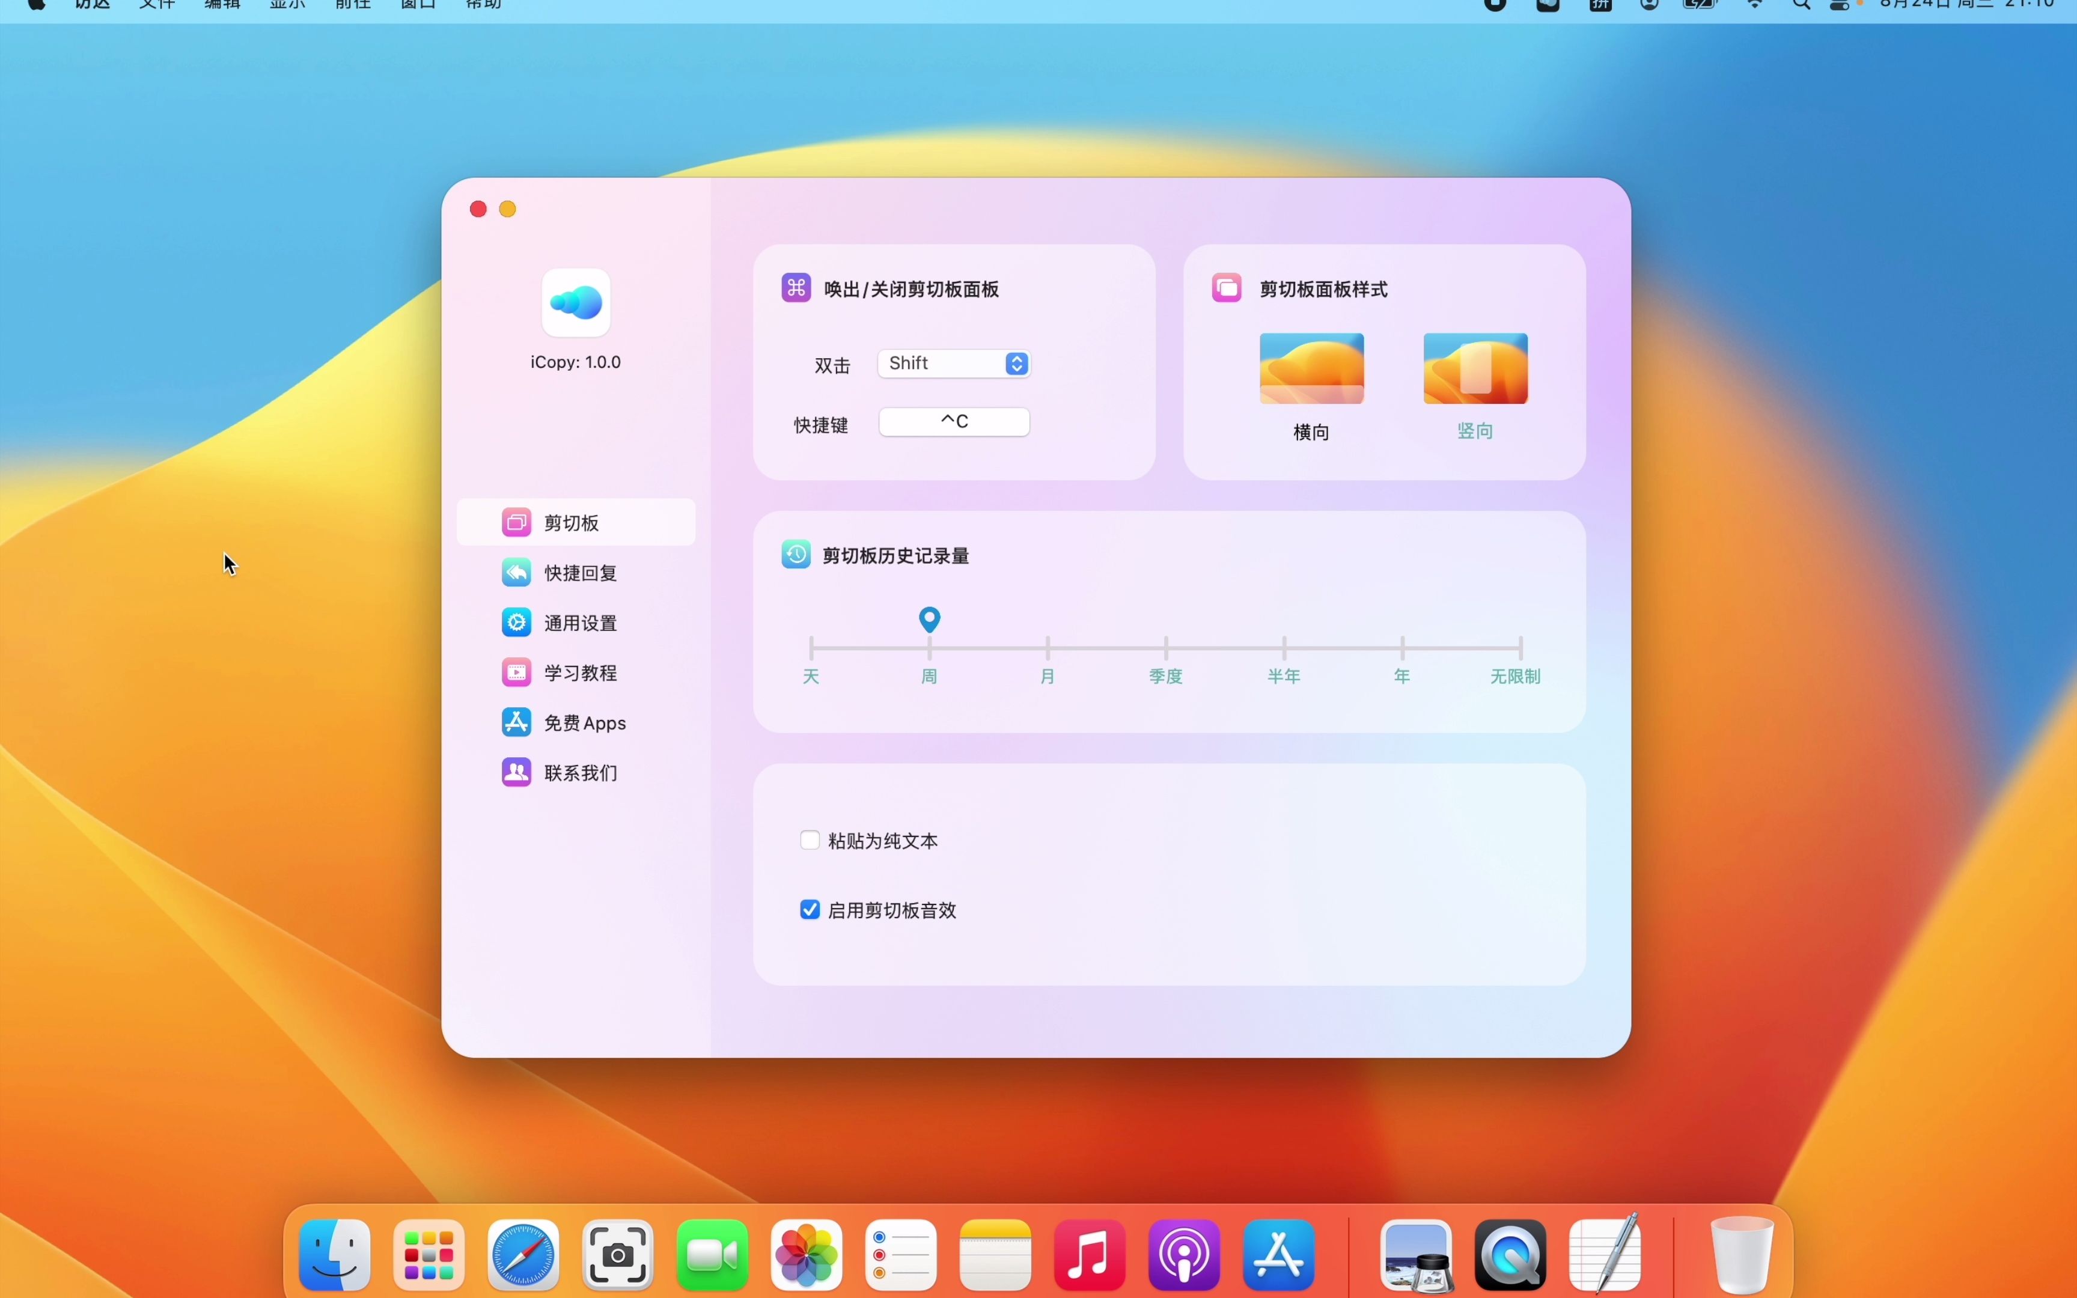Image resolution: width=2077 pixels, height=1298 pixels.
Task: Launch Safari from the Dock
Action: [x=523, y=1254]
